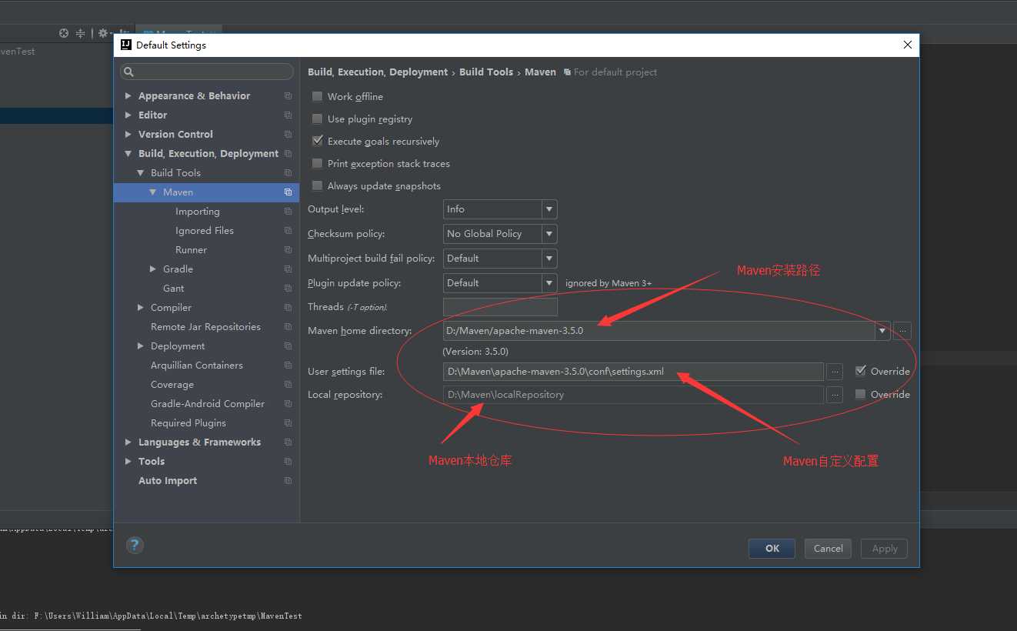
Task: Click project-level icon beside Version Control
Action: (x=288, y=135)
